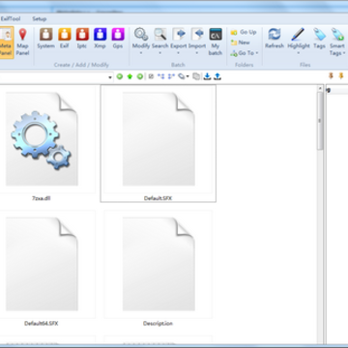Open the Tags tool
This screenshot has height=348, width=348.
tap(319, 39)
